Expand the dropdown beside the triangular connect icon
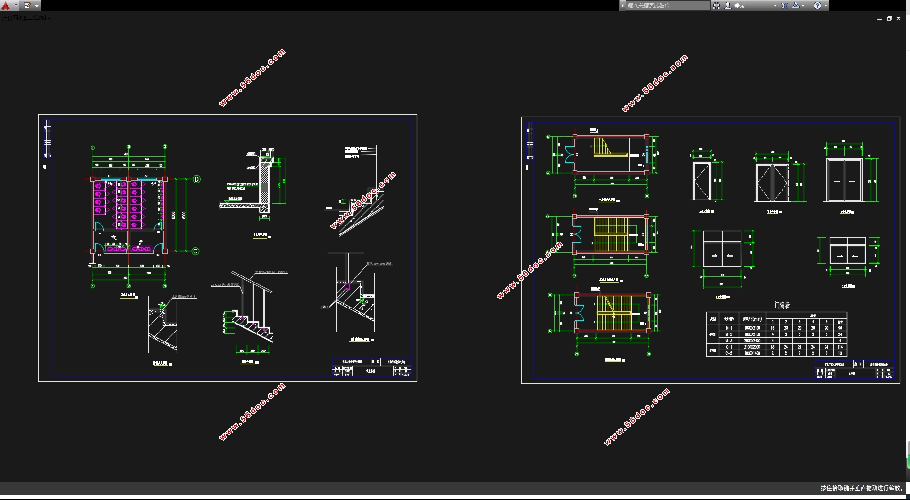 pos(803,6)
